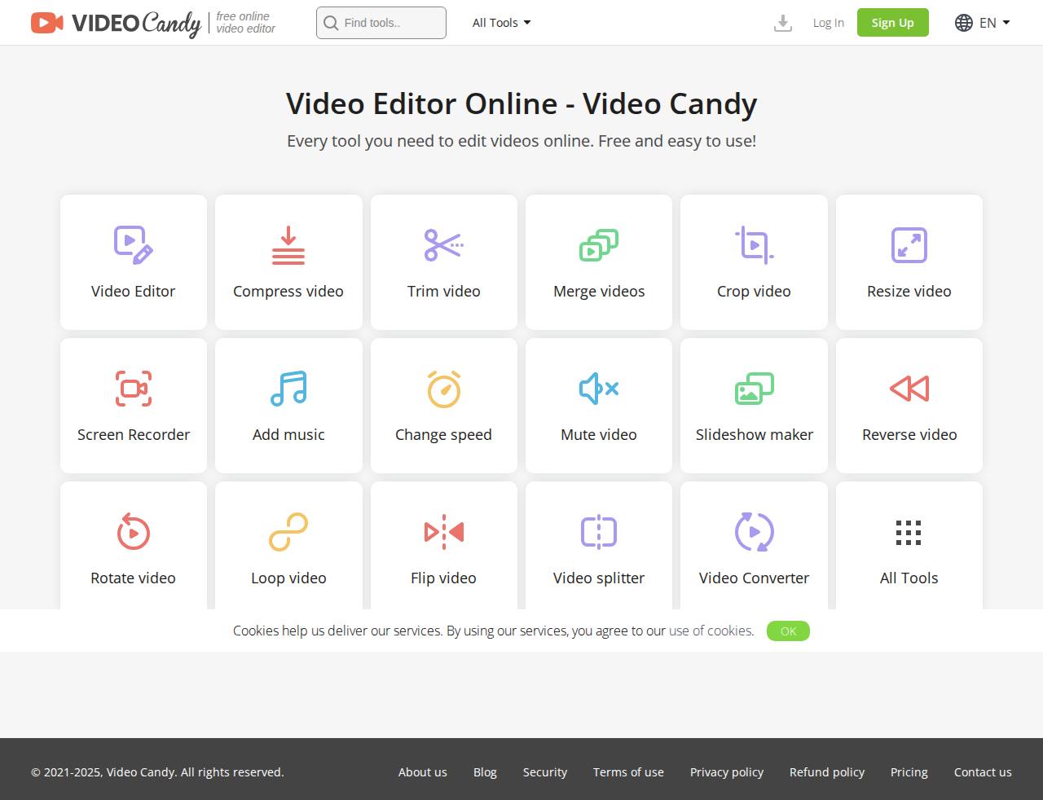Viewport: 1043px width, 800px height.
Task: Open the EN language selector
Action: (x=982, y=23)
